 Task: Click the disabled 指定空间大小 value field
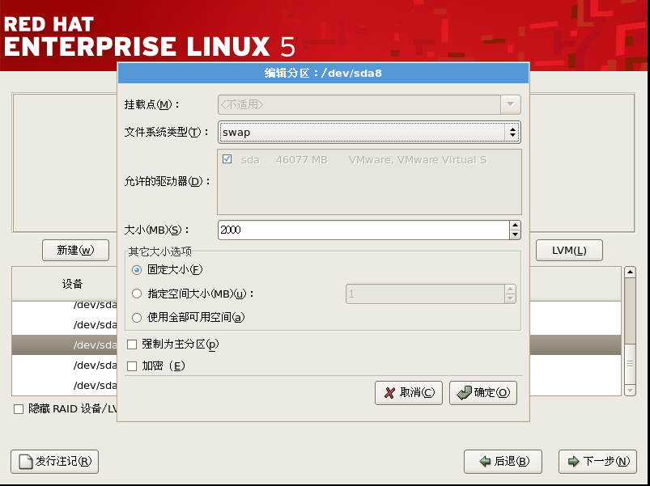pos(425,294)
